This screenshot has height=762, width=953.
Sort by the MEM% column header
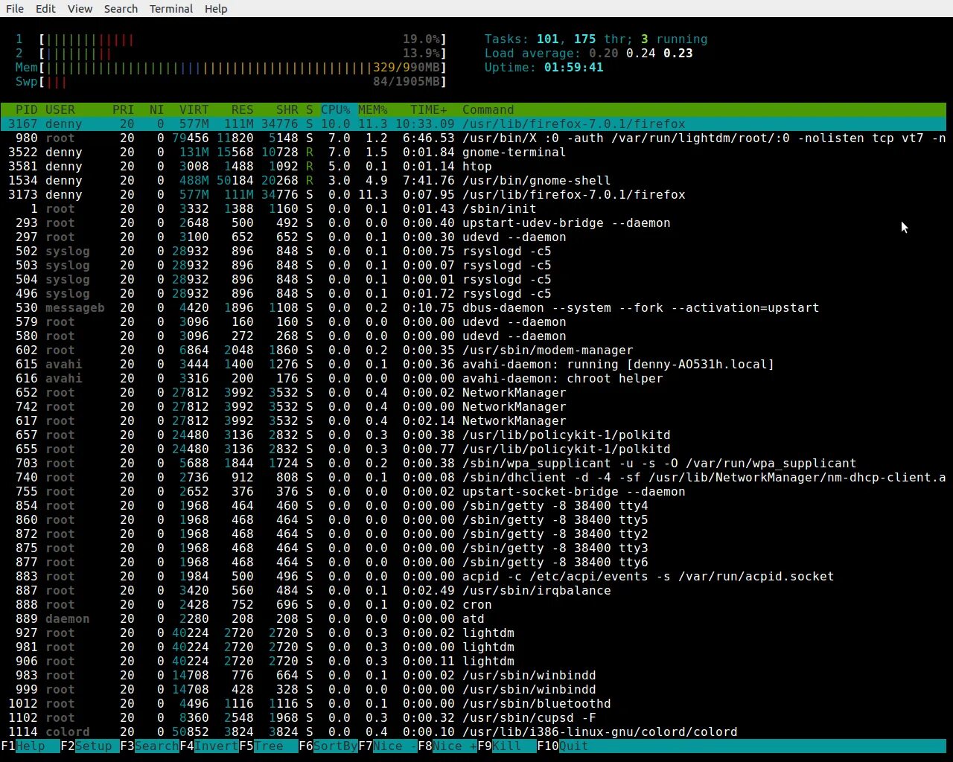[373, 109]
